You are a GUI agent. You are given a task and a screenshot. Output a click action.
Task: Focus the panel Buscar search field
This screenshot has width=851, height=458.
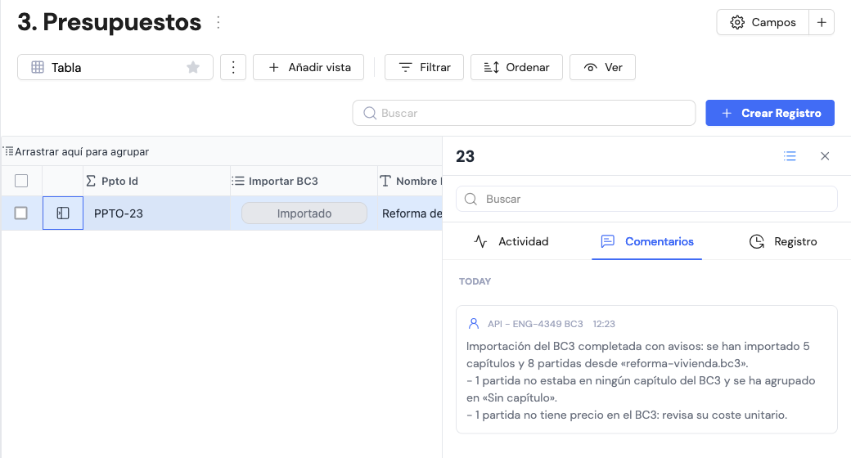646,200
